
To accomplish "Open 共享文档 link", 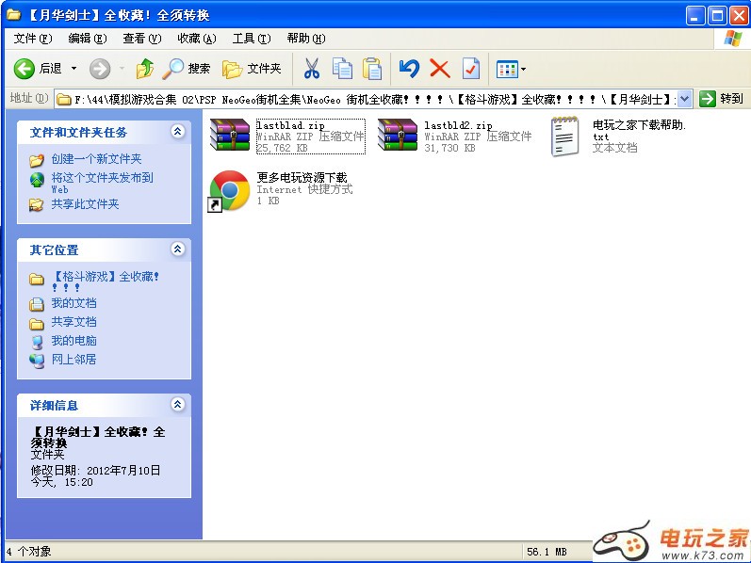I will point(73,322).
